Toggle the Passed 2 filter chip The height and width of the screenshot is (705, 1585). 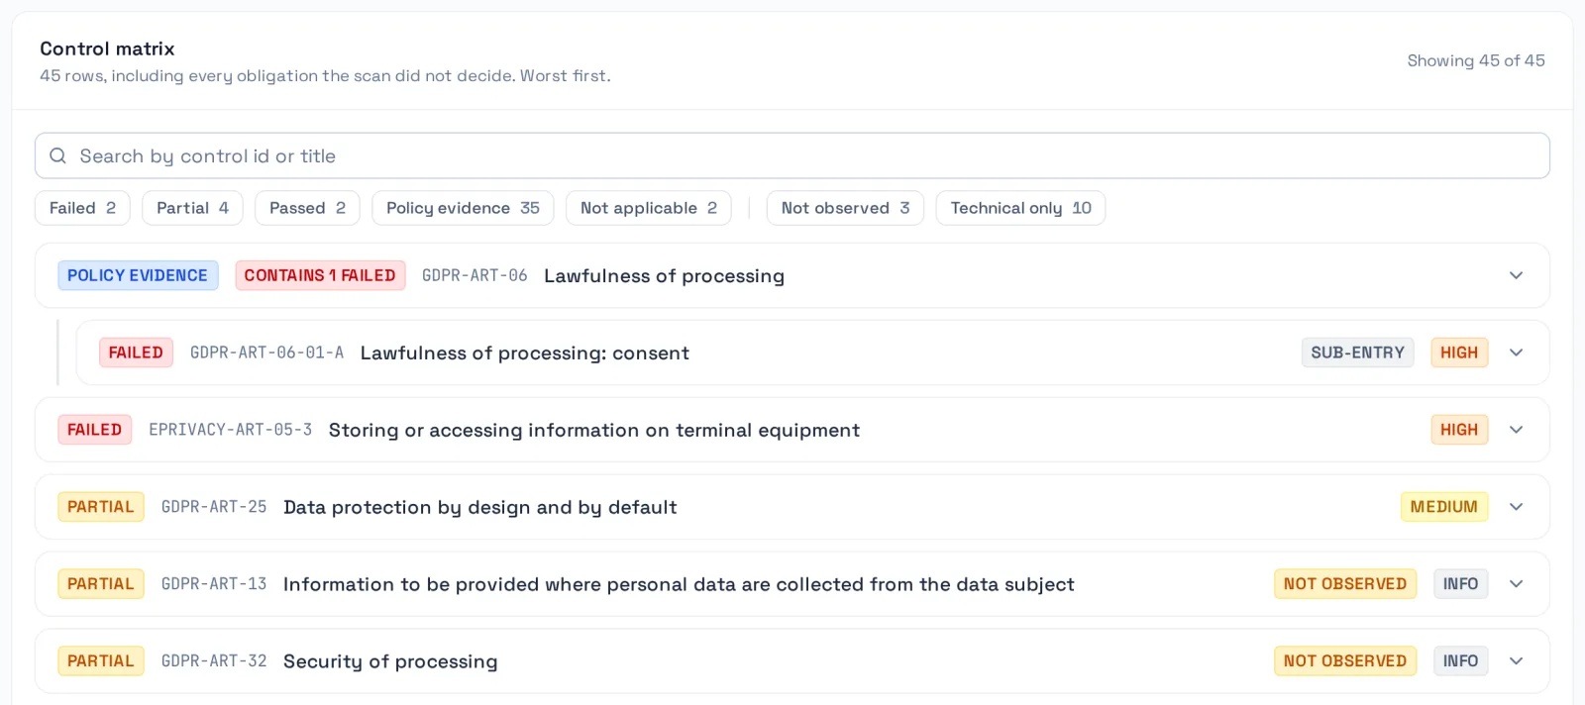click(307, 208)
